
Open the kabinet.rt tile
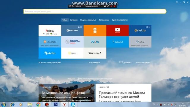(x=118, y=42)
